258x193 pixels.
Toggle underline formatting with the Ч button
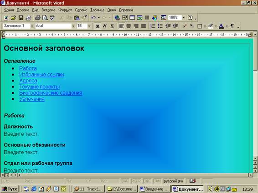coord(112,26)
